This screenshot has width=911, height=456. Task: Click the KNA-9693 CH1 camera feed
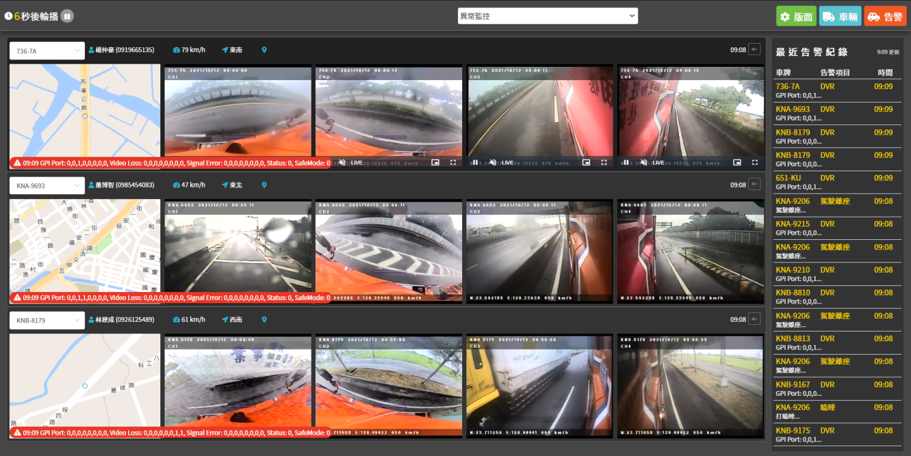[x=237, y=251]
